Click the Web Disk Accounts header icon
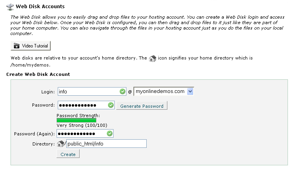The image size is (293, 177). pos(10,7)
